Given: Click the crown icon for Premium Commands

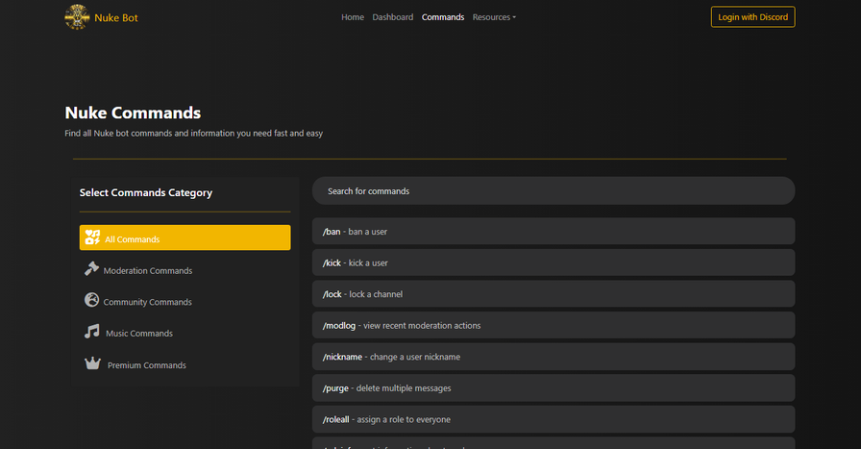Looking at the screenshot, I should pos(92,363).
